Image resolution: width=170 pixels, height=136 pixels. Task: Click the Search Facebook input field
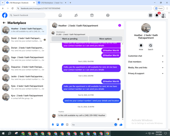27,15
